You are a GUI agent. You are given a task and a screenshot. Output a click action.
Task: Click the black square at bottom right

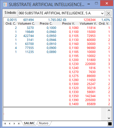click(110, 124)
